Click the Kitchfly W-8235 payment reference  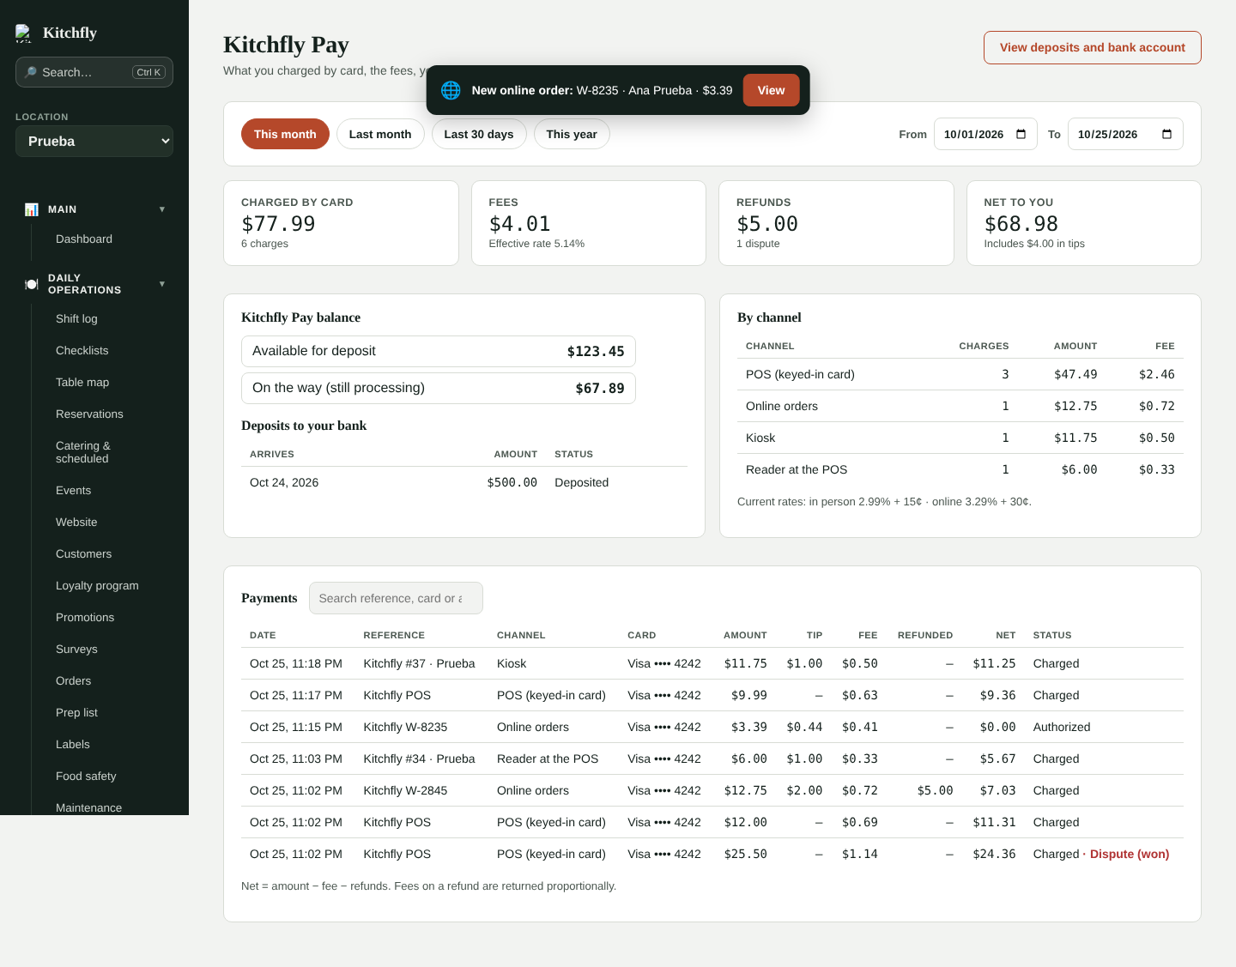click(405, 727)
